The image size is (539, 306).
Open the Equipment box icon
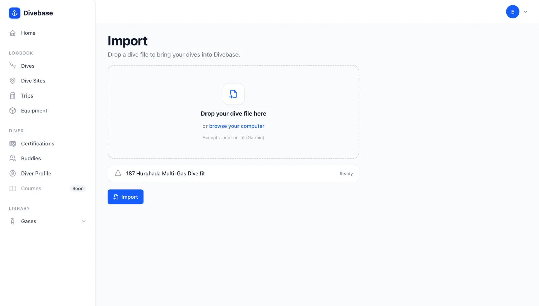coord(13,111)
